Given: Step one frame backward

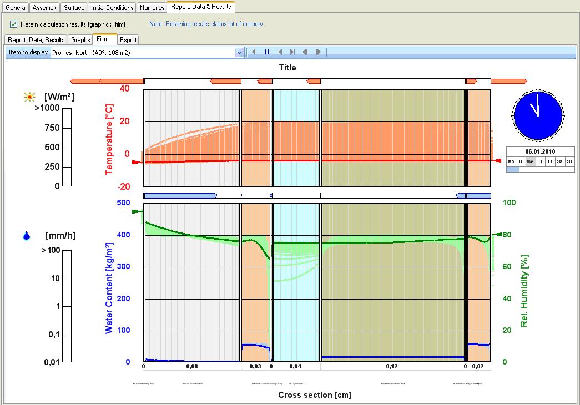Looking at the screenshot, I should coord(305,52).
